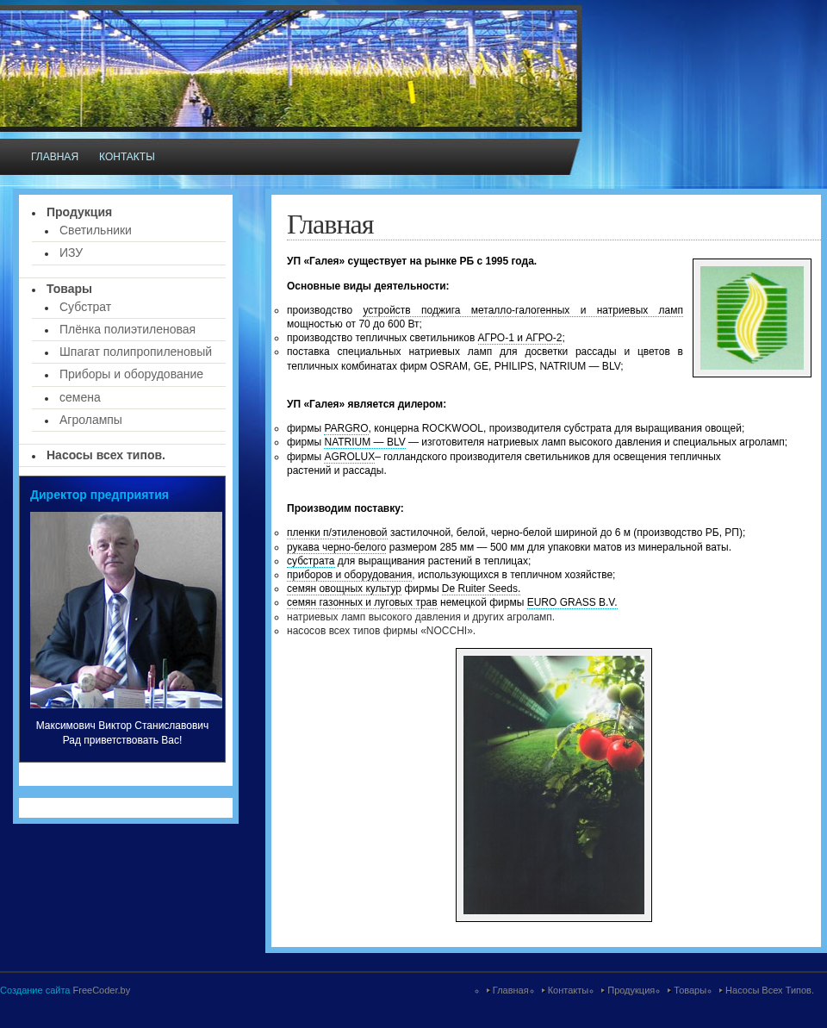
Task: Open the tomato greenhouse picture
Action: [x=554, y=785]
